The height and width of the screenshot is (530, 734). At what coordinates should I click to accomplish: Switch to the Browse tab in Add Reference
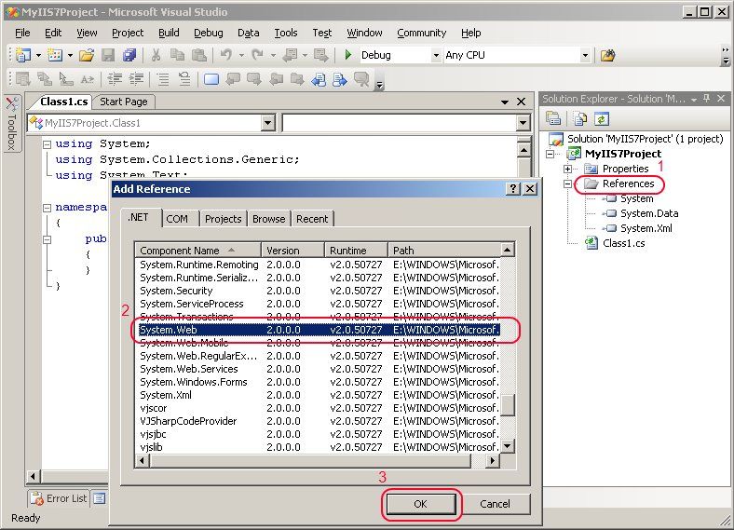point(268,219)
